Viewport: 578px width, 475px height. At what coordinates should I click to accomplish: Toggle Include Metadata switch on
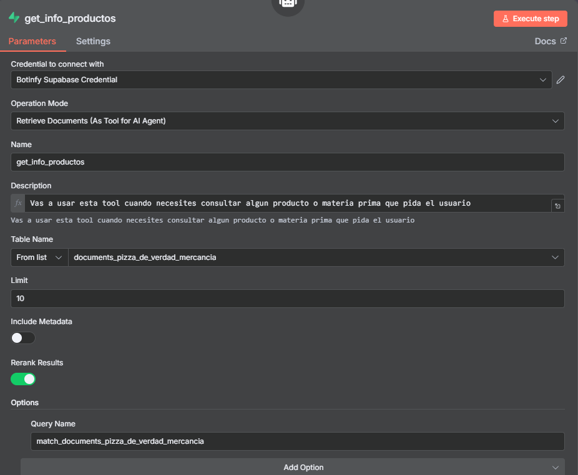pos(23,338)
